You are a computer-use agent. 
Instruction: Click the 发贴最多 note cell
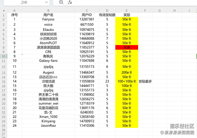coord(145,81)
